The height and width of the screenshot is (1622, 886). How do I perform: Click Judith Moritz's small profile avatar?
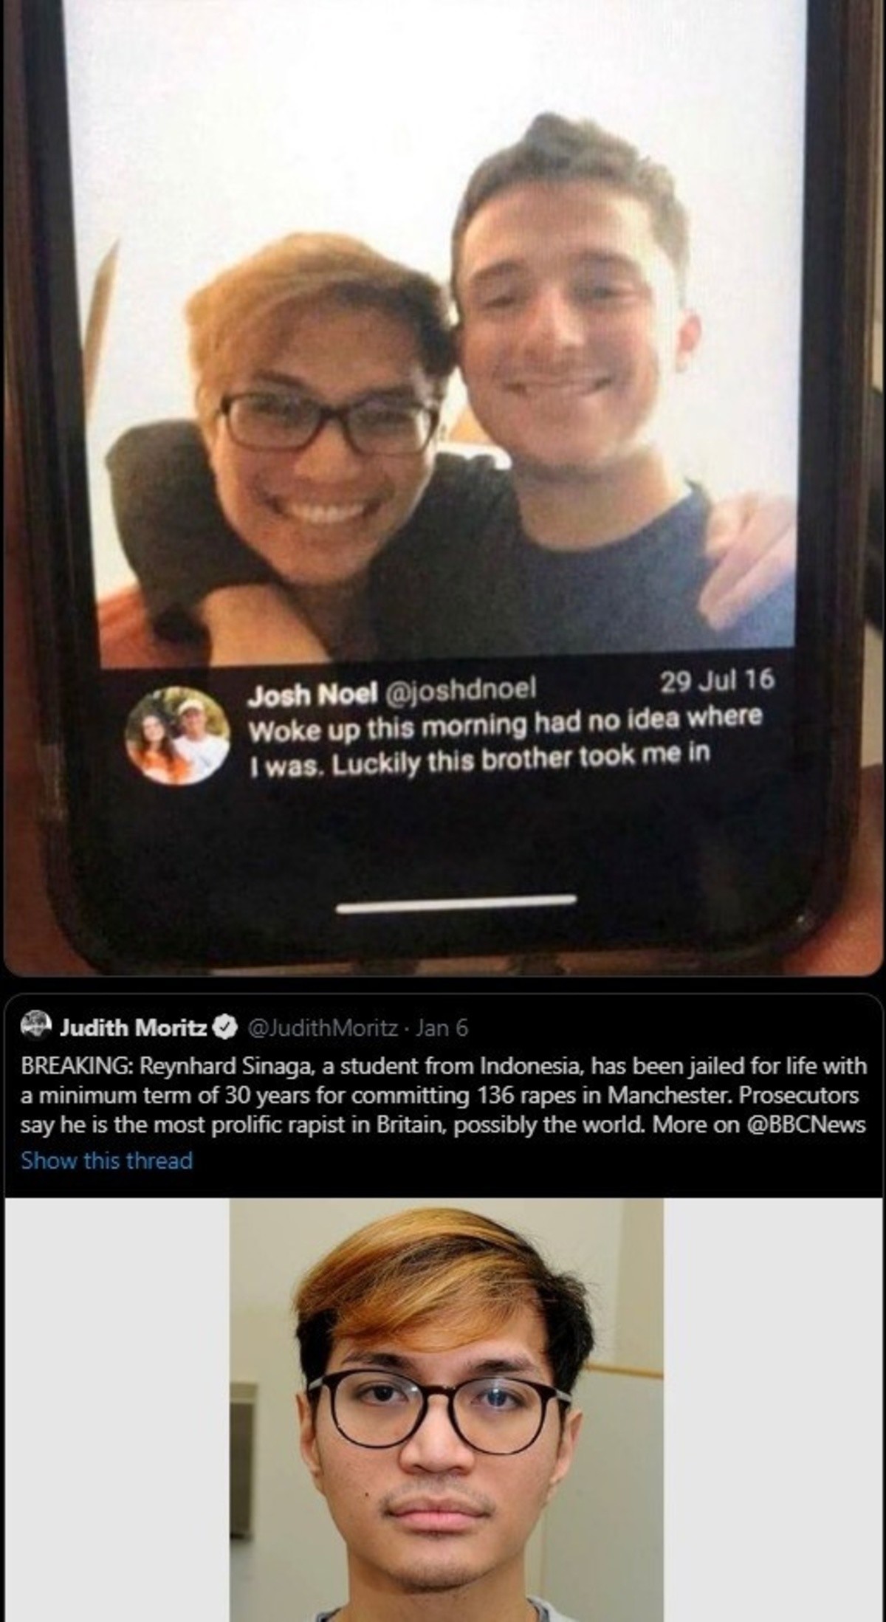[34, 1026]
